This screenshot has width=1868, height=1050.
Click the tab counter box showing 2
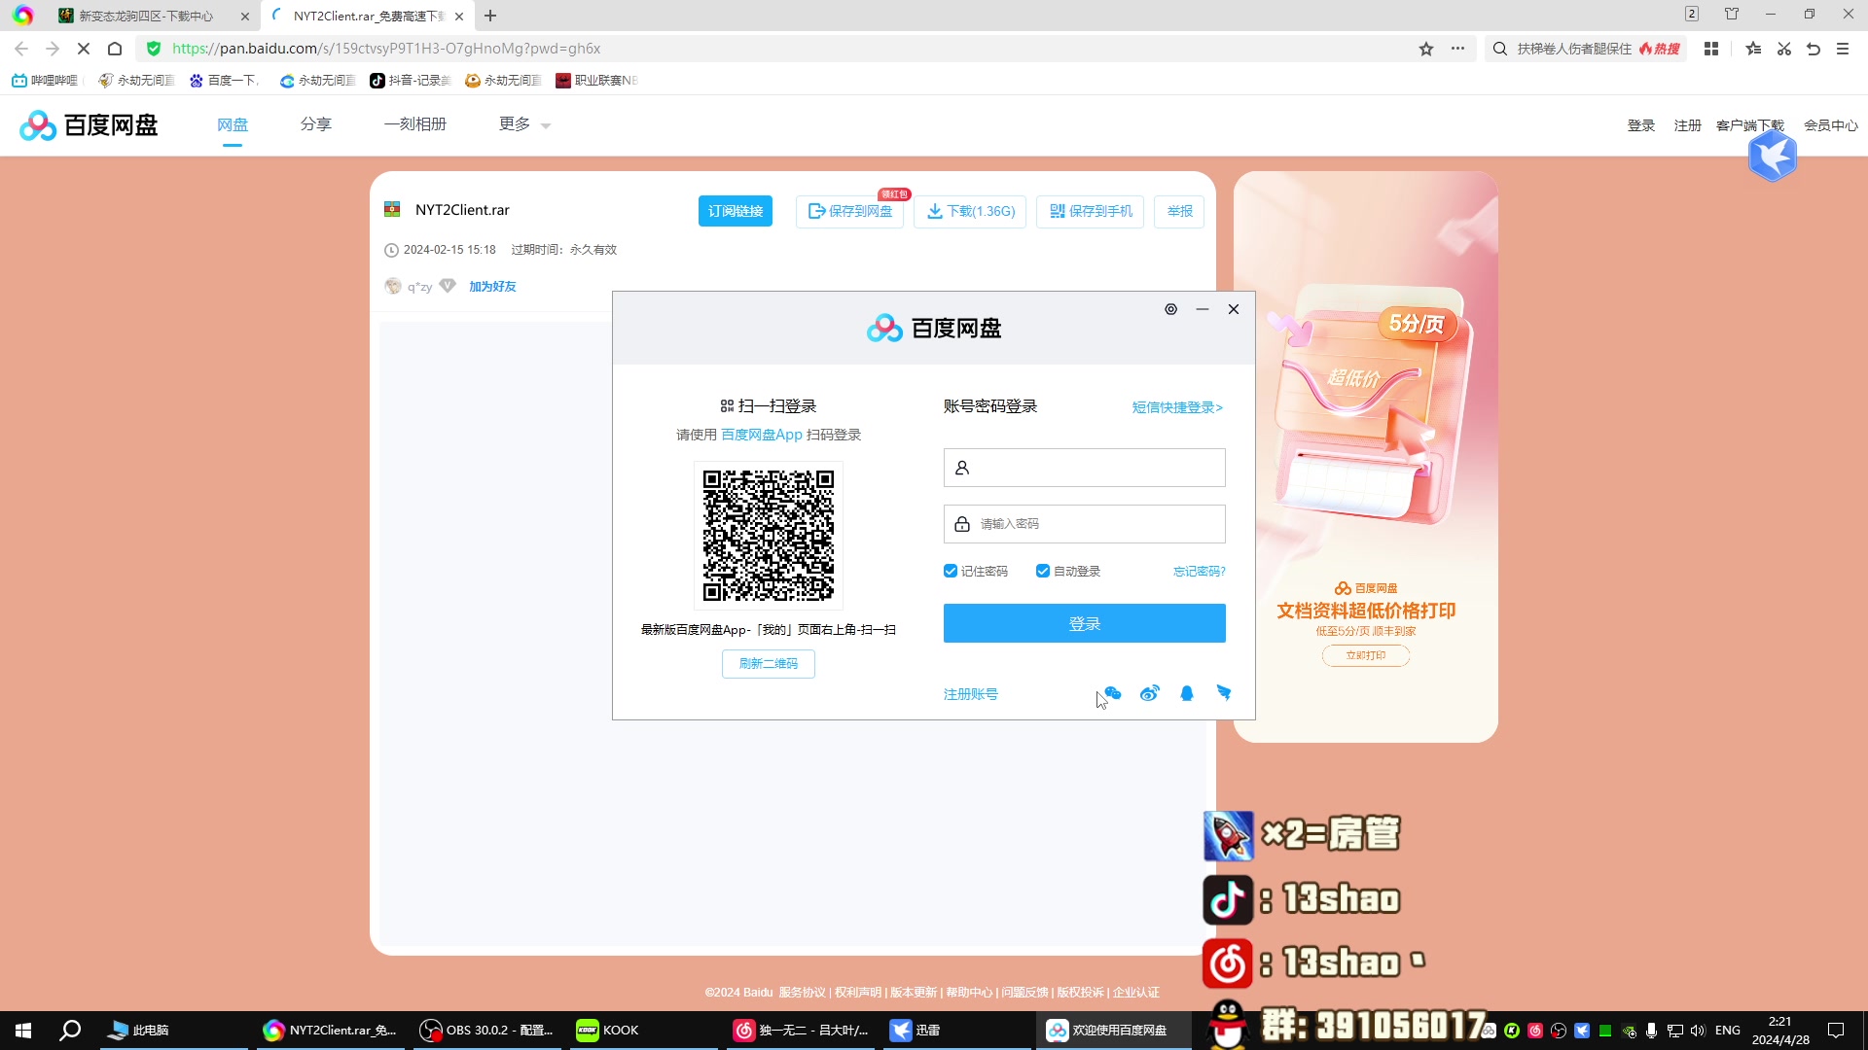[x=1692, y=14]
